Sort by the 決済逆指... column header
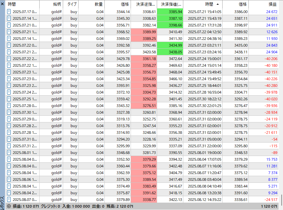The image size is (283, 210). (x=144, y=4)
